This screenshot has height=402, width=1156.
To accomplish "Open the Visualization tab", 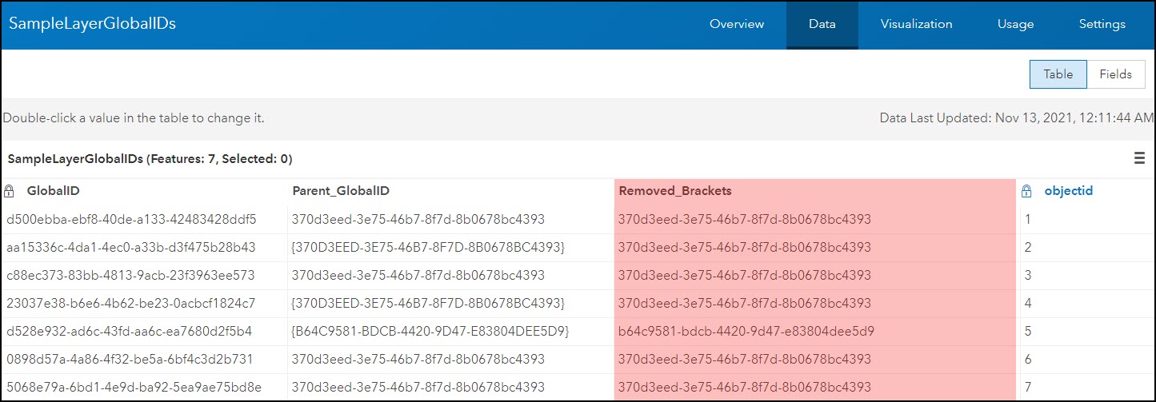I will [x=916, y=24].
